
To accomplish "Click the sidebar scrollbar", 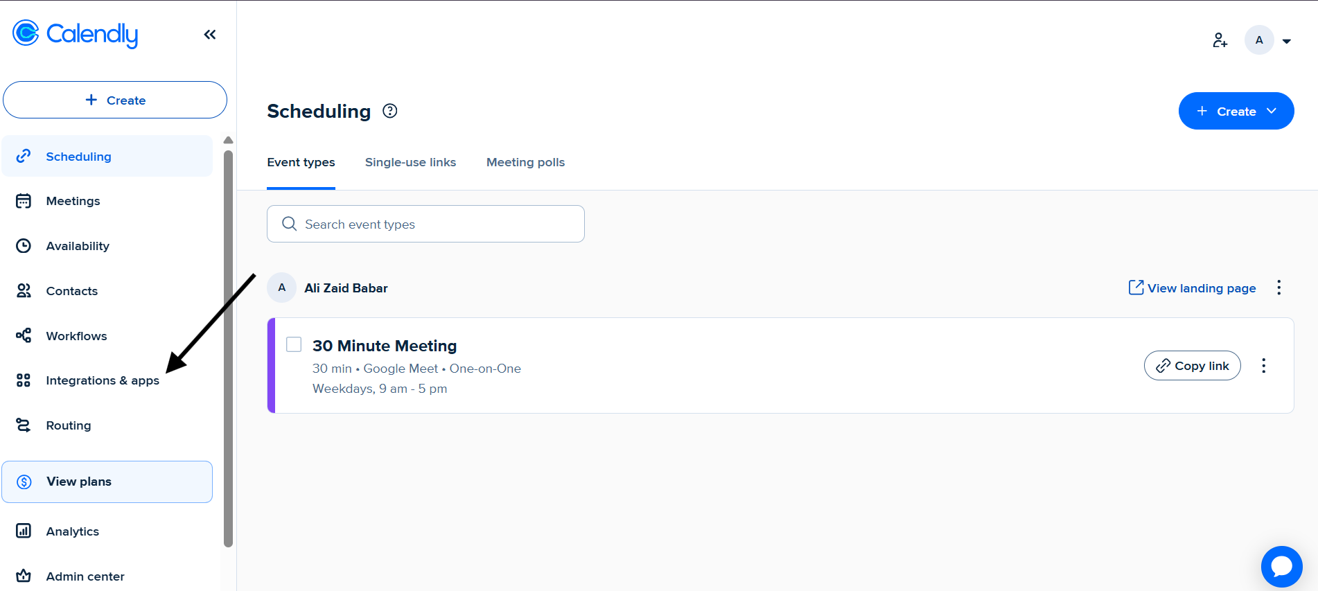I will coord(228,346).
